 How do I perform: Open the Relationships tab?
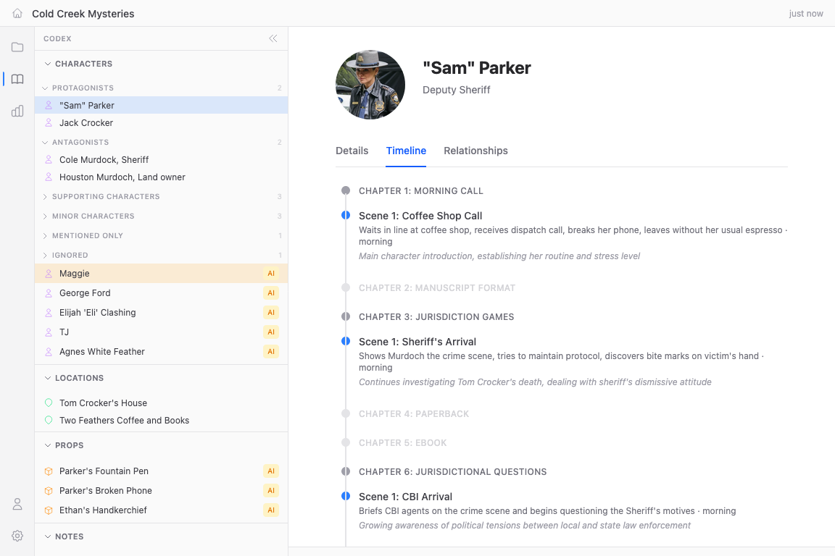click(475, 151)
